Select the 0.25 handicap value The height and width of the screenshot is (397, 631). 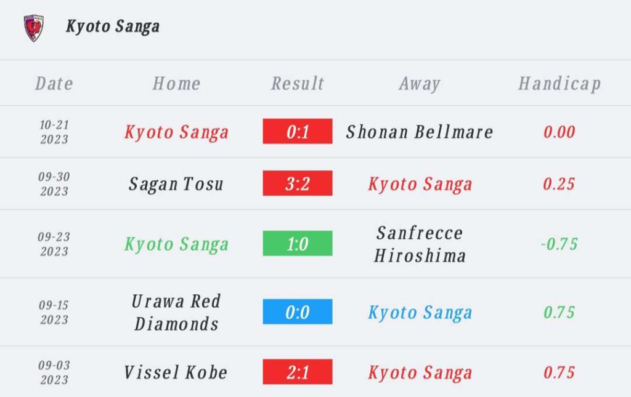pyautogui.click(x=559, y=183)
